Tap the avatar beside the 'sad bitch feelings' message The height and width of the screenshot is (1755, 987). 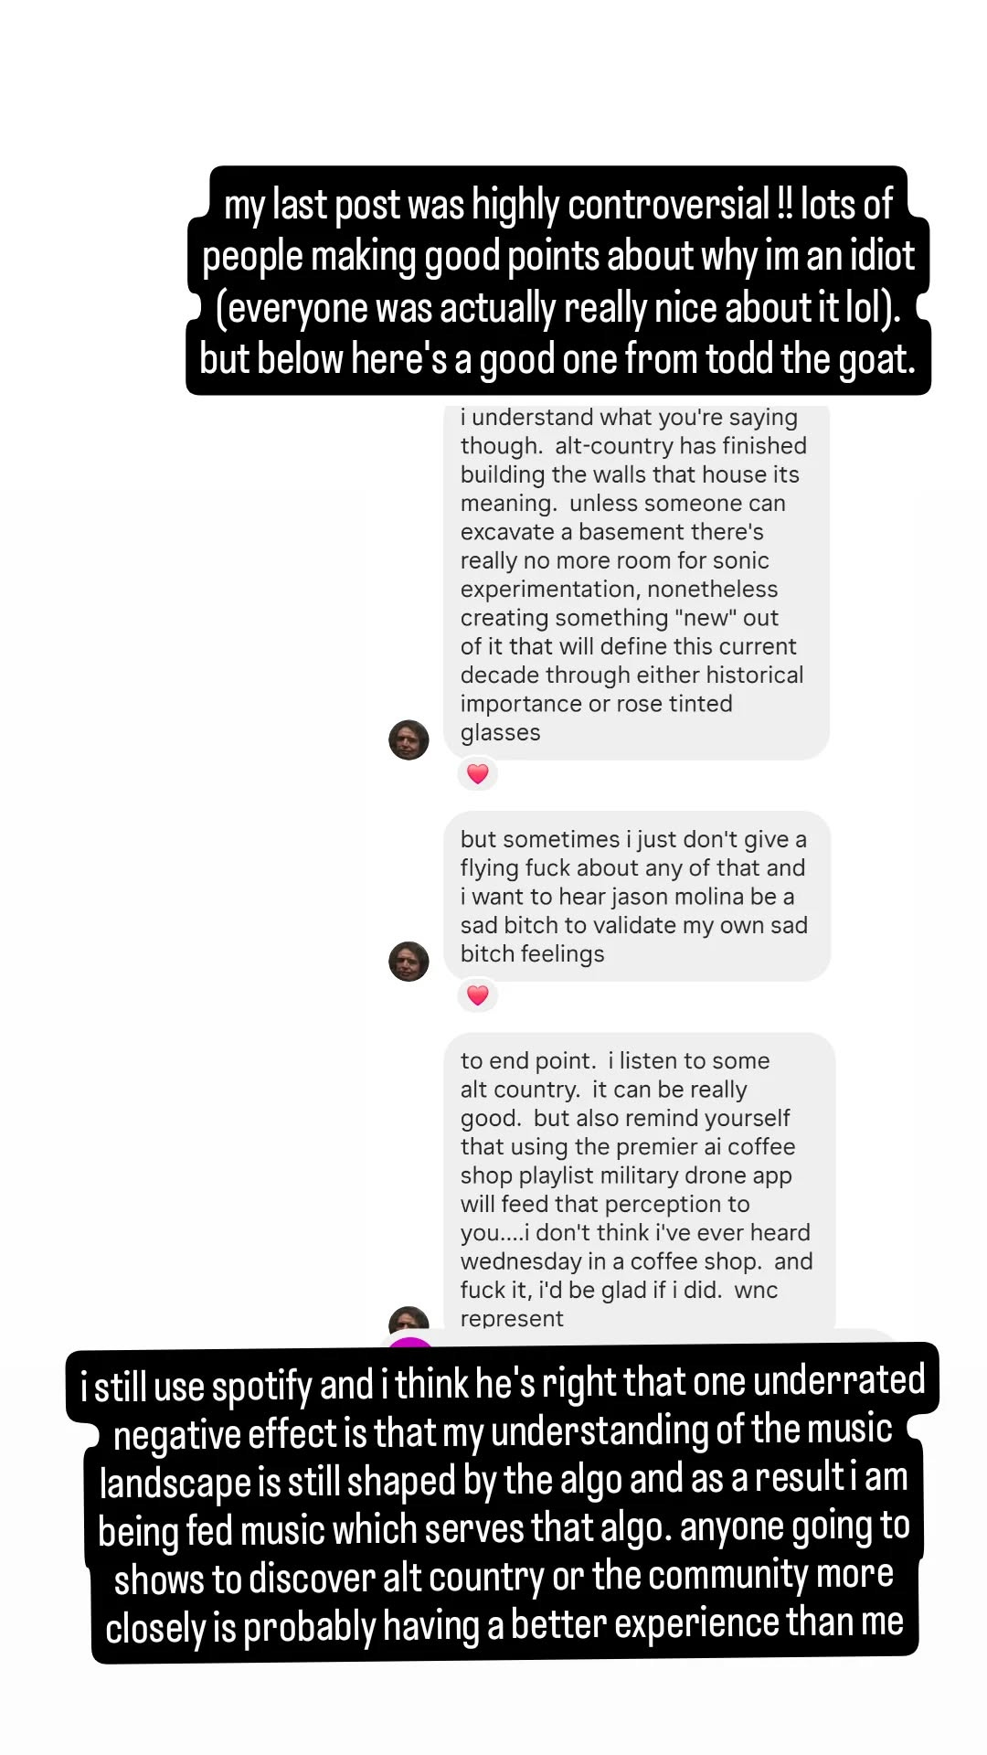point(409,962)
